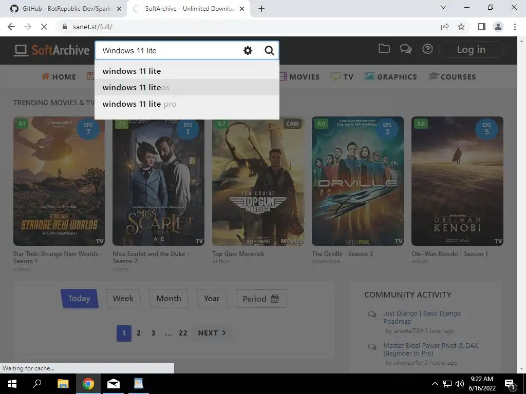Select the Week filter
Screen dimensions: 526x394
[123, 299]
